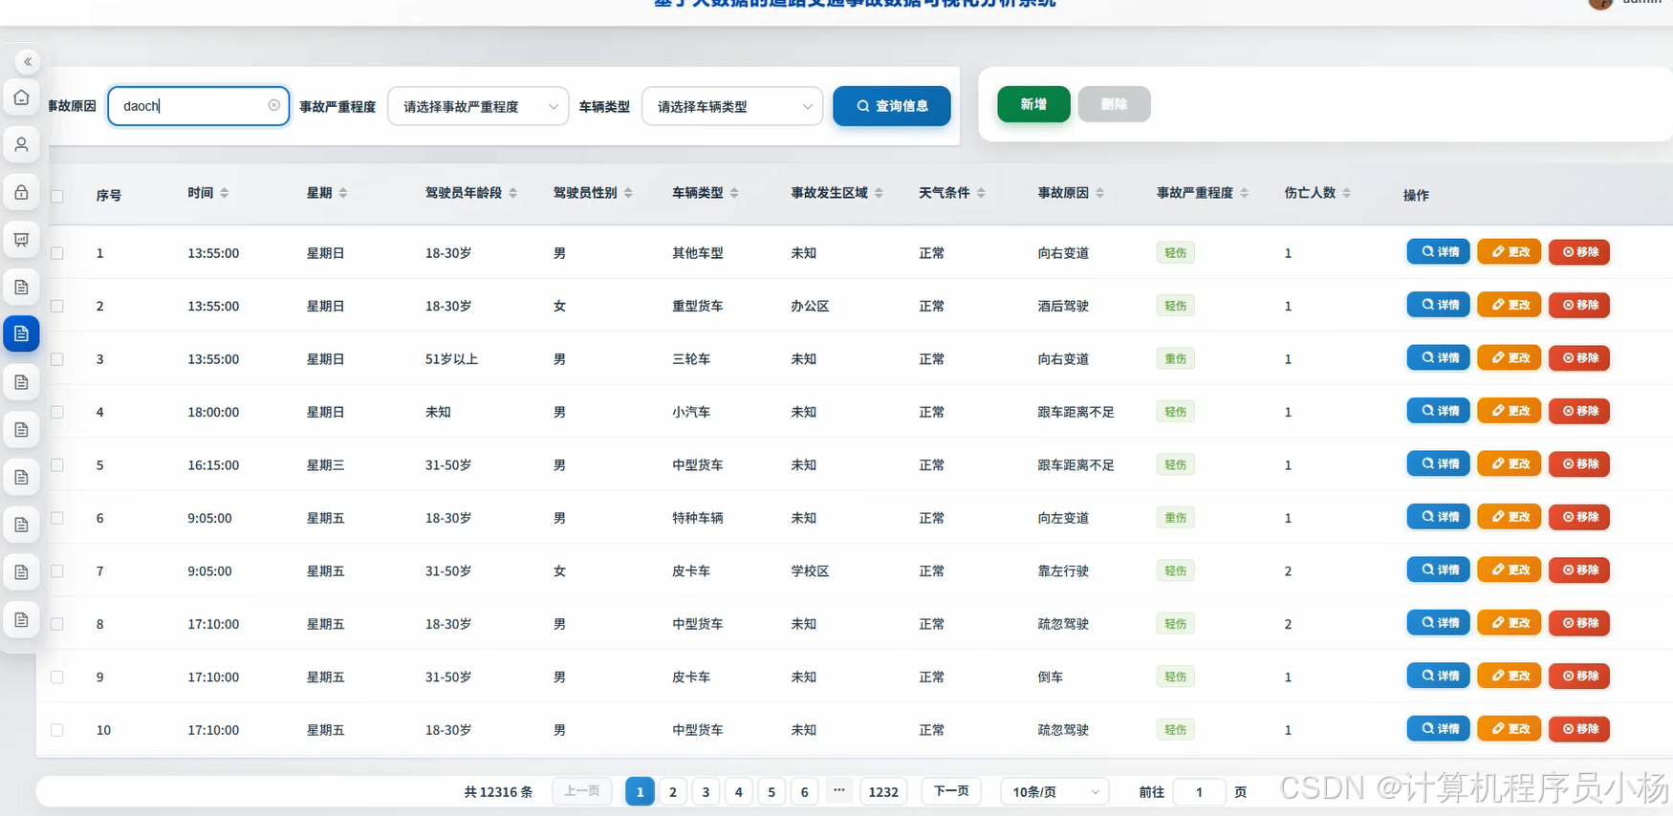
Task: Open the 请选择事故严重程度 dropdown
Action: click(x=478, y=106)
